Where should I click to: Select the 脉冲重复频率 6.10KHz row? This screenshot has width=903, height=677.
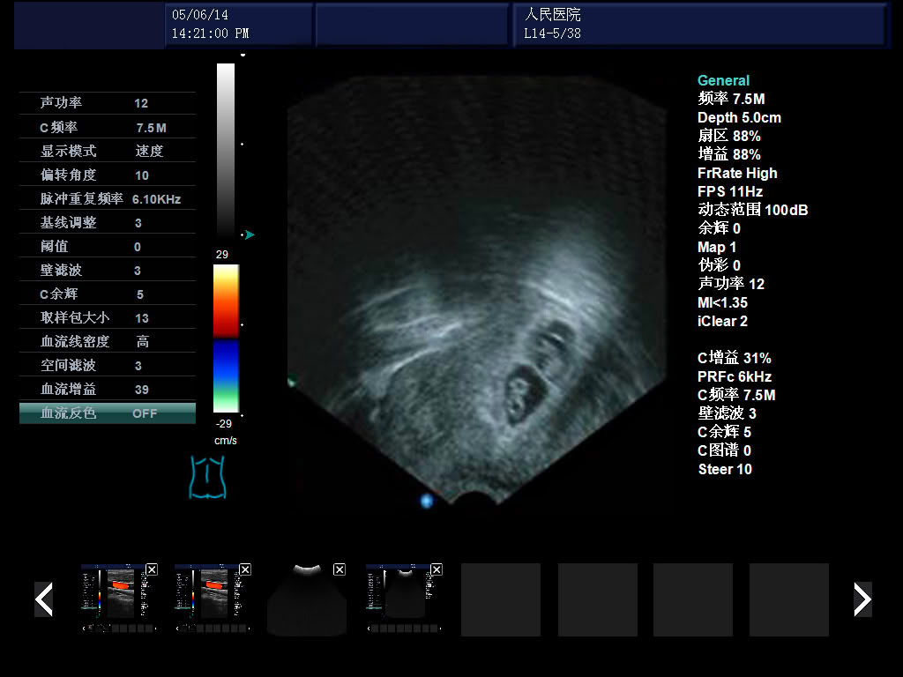108,199
